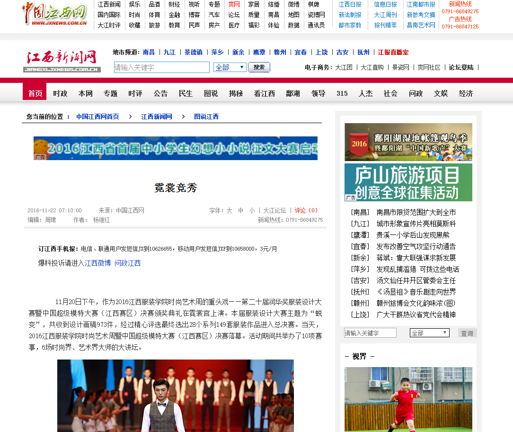Open the soccer kid photo under 视界

tap(408, 399)
